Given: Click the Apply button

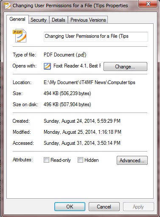Looking at the screenshot, I should 138,207.
